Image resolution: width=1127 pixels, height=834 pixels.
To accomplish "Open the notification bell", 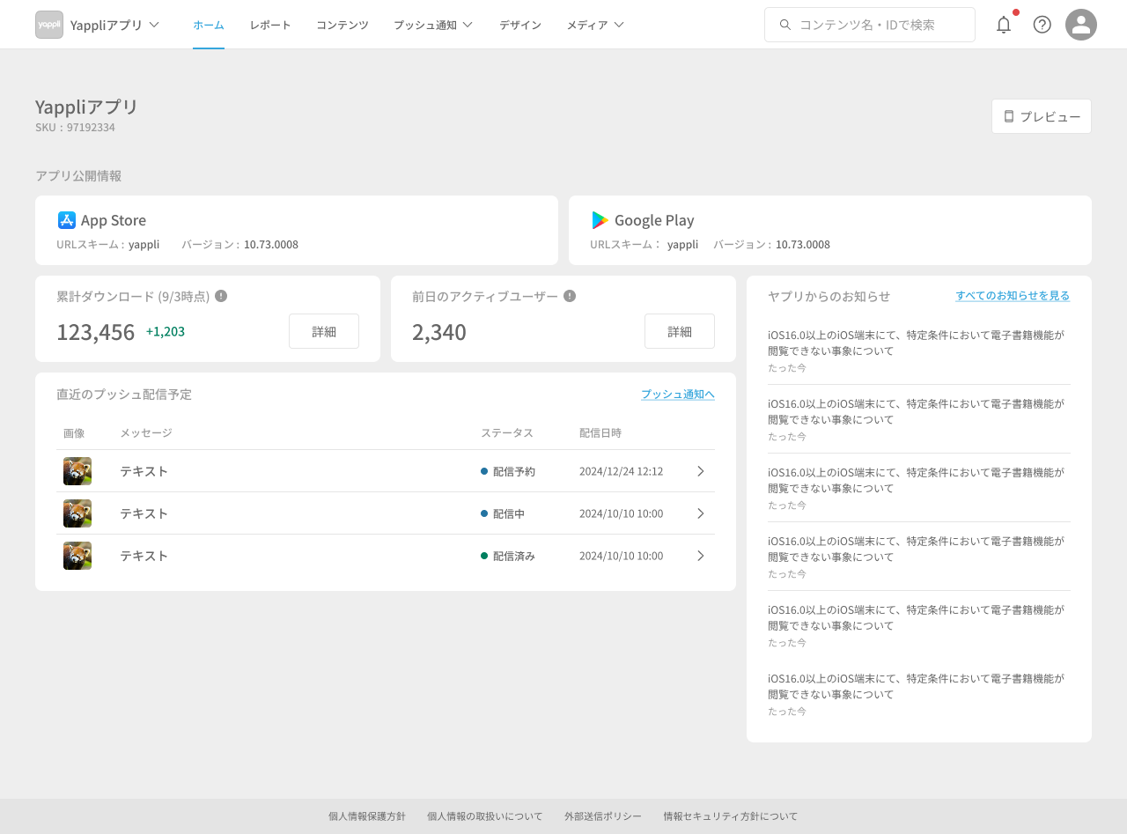I will click(x=1004, y=25).
